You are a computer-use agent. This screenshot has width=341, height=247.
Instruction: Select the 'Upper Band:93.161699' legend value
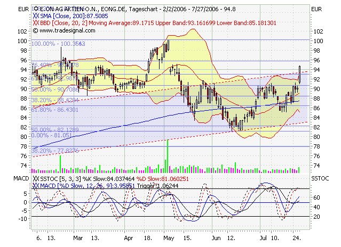pyautogui.click(x=185, y=23)
